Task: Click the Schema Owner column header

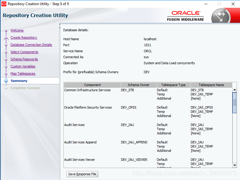Action: coord(138,85)
